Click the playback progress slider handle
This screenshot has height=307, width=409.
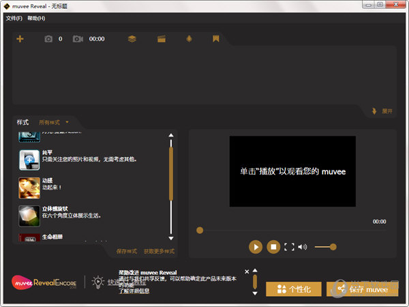200,231
